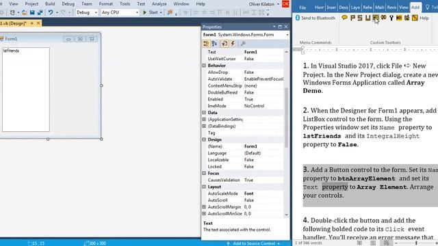The width and height of the screenshot is (438, 246).
Task: Expand the (DataBindings) property node
Action: (x=204, y=126)
